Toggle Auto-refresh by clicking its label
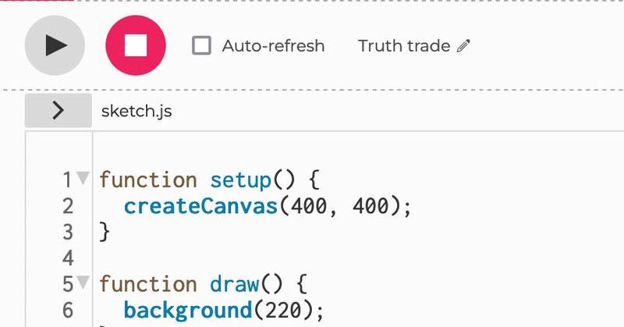 click(x=274, y=46)
